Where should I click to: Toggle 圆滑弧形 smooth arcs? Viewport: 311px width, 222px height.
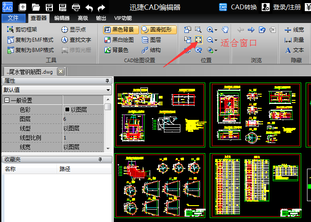click(x=159, y=30)
